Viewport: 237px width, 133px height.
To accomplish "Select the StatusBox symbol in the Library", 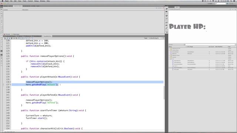I will click(176, 69).
